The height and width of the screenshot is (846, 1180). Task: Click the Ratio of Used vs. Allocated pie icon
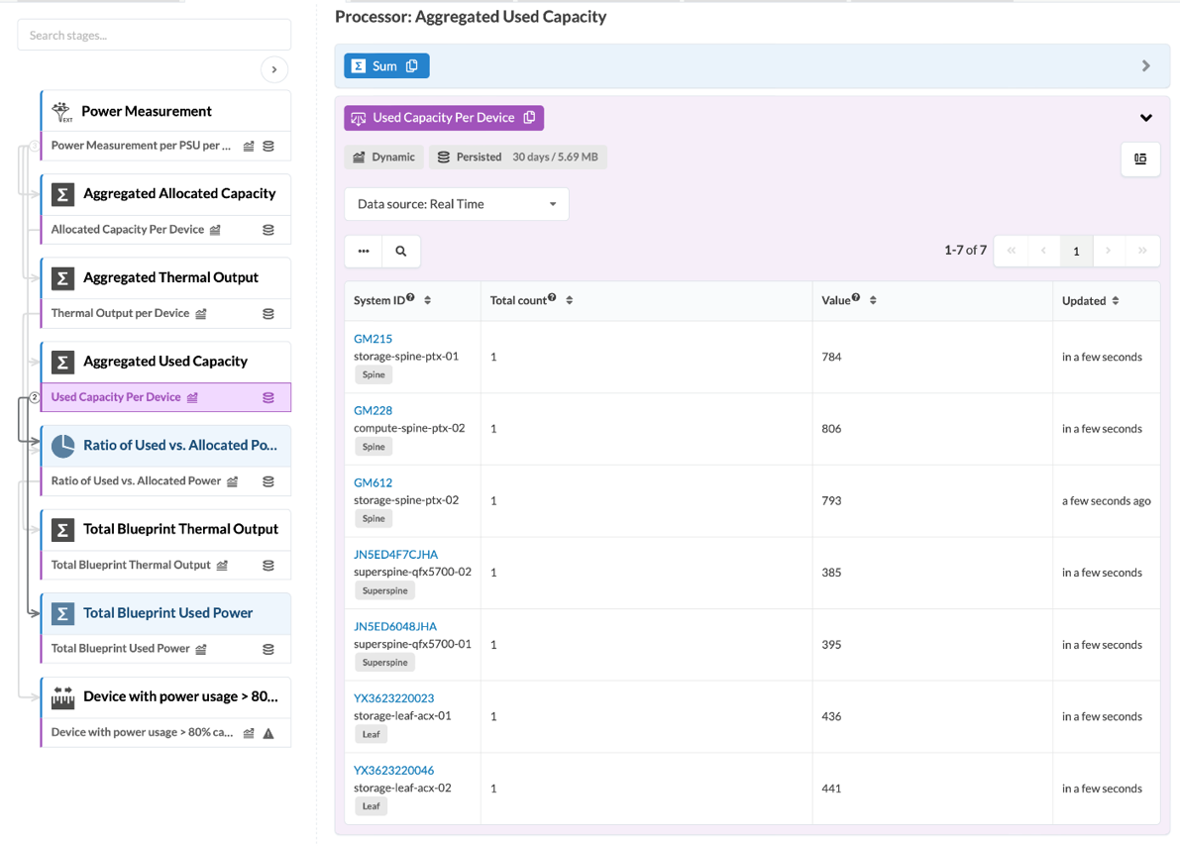[x=62, y=446]
